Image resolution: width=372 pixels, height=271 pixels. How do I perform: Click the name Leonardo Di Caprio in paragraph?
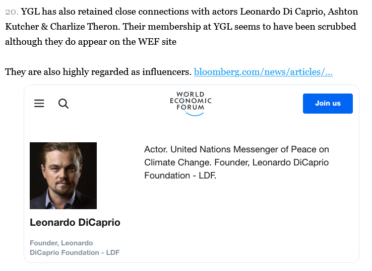click(282, 12)
